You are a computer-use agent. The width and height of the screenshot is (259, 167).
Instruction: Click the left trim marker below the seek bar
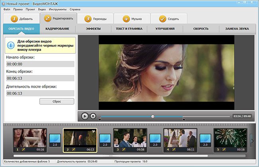click(x=100, y=119)
